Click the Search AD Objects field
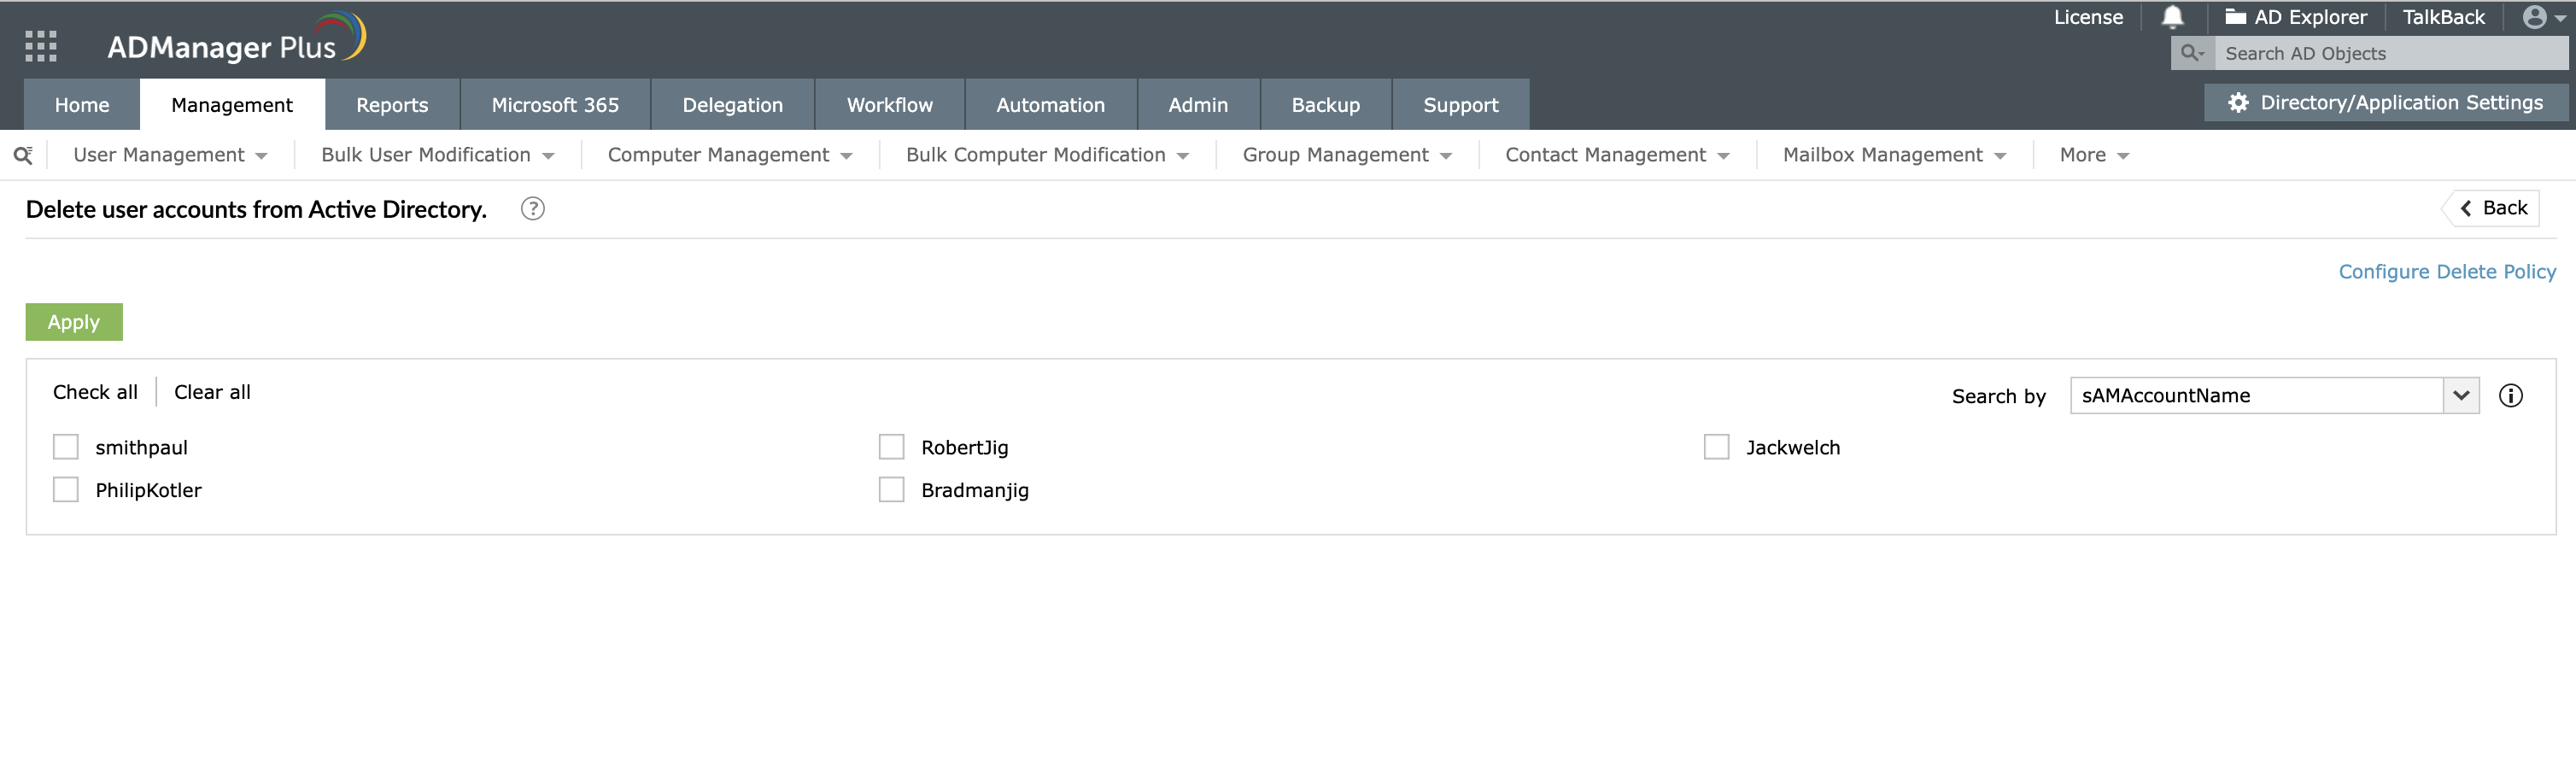The width and height of the screenshot is (2576, 767). click(2390, 53)
